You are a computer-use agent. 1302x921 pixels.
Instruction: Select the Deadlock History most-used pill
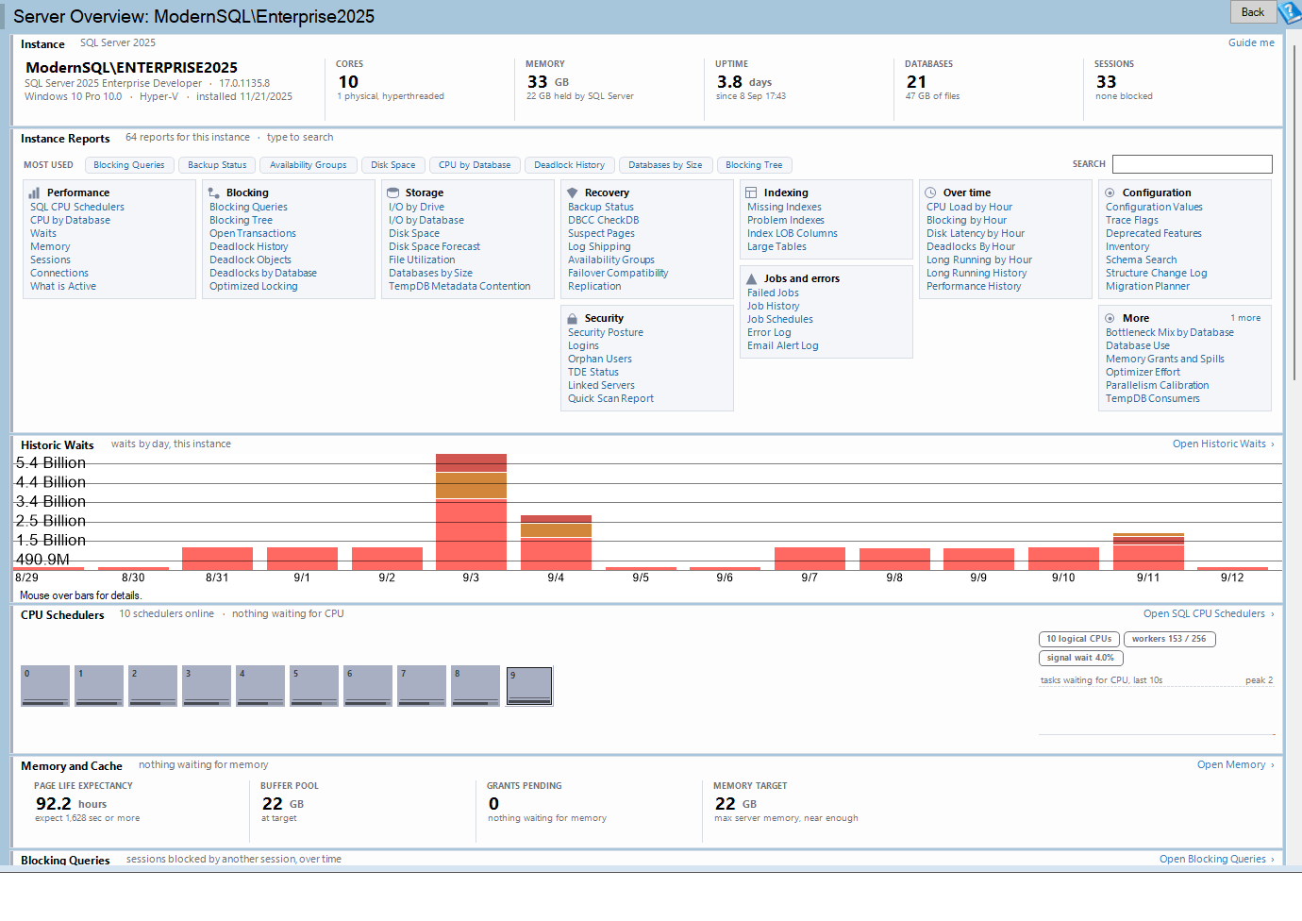(x=570, y=165)
